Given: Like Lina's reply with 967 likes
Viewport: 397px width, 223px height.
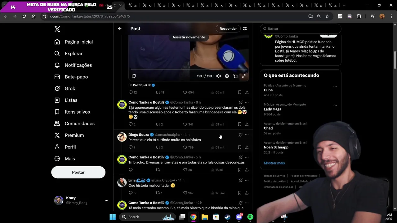Looking at the screenshot, I should (188, 193).
